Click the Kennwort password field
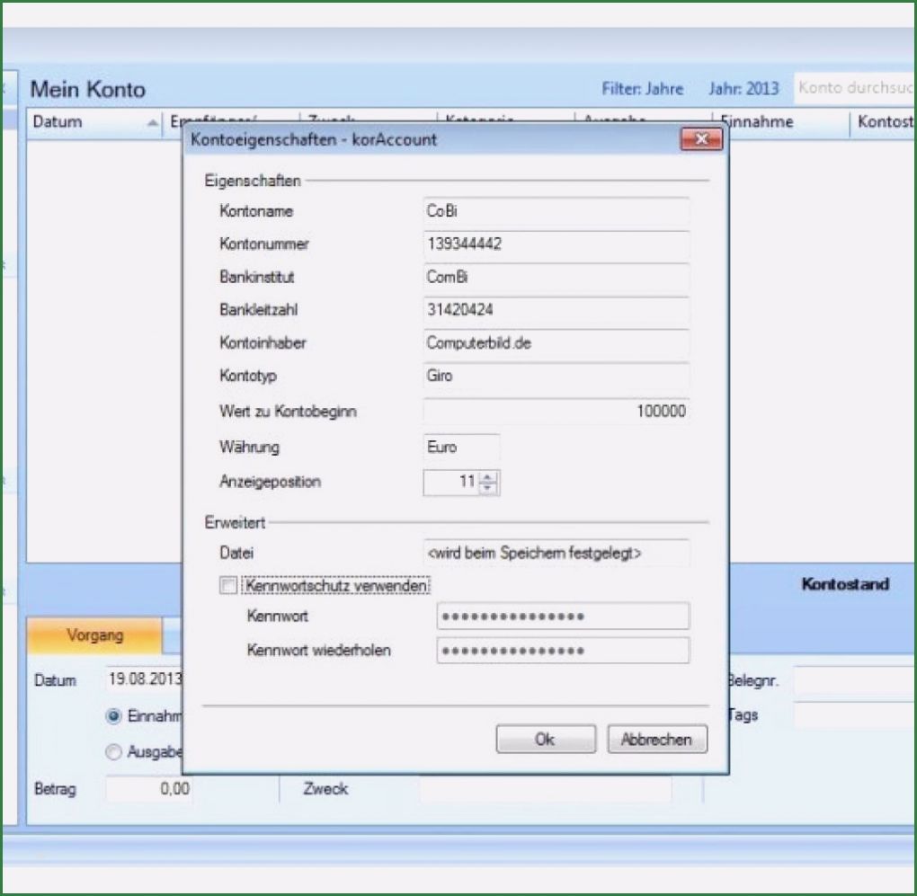Image resolution: width=917 pixels, height=896 pixels. 563,617
